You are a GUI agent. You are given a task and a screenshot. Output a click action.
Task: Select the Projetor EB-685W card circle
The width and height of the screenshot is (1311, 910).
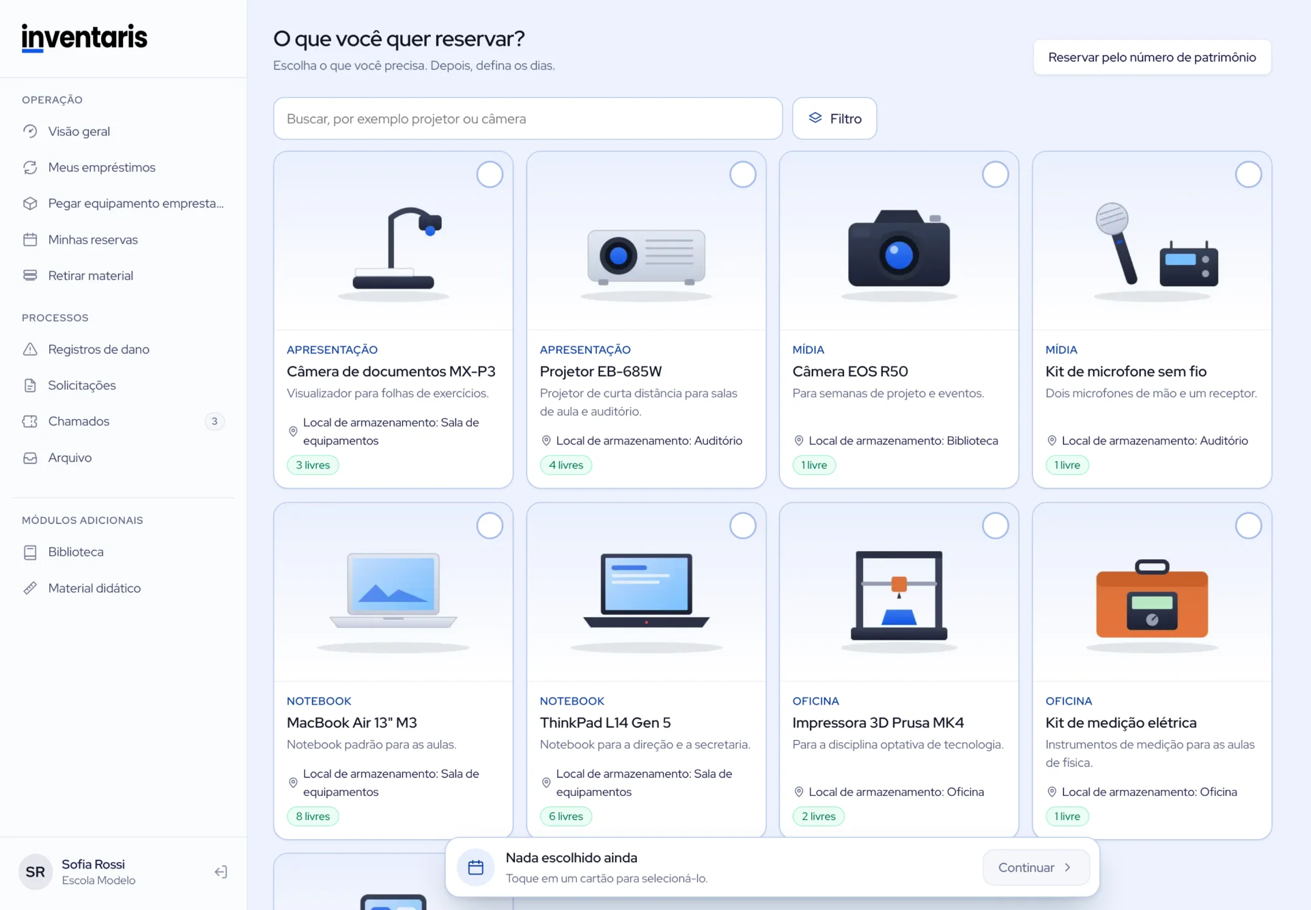[743, 175]
